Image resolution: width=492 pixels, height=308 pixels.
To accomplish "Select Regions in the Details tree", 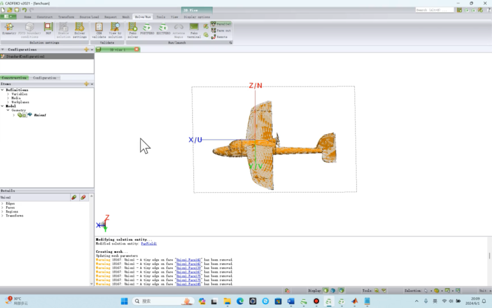I will (12, 212).
